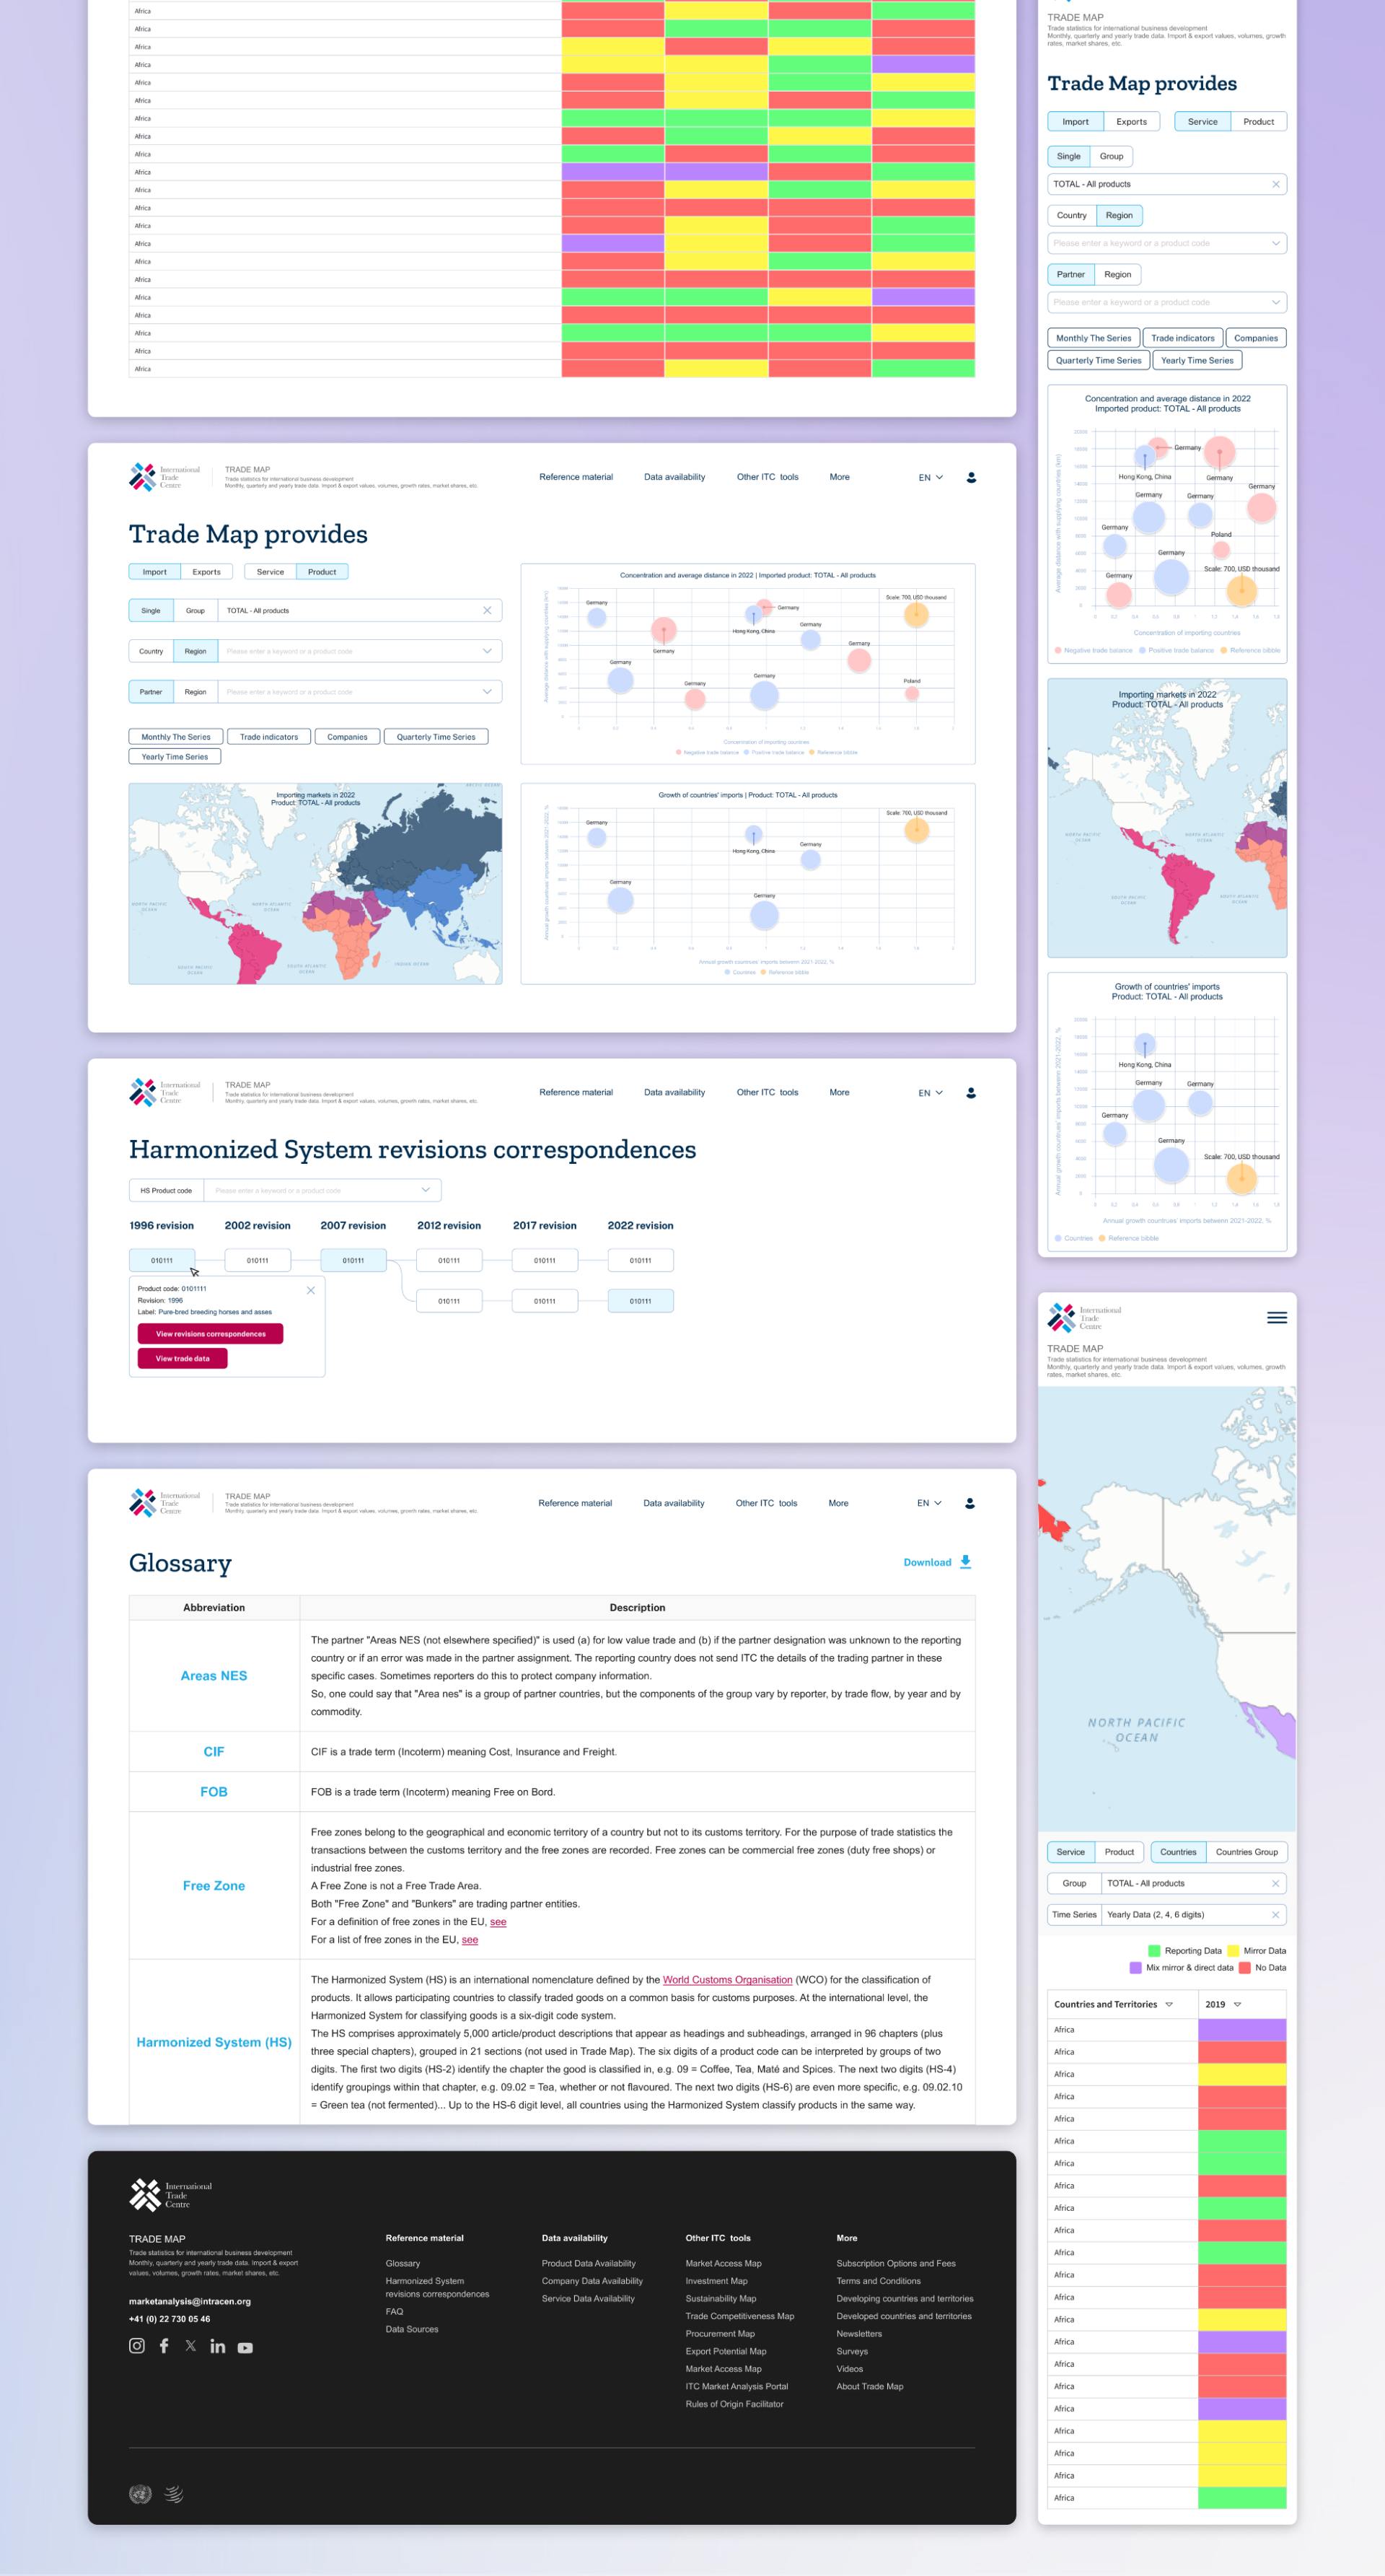Open the X (Twitter) footer icon
Viewport: 1385px width, 2576px height.
pos(191,2346)
